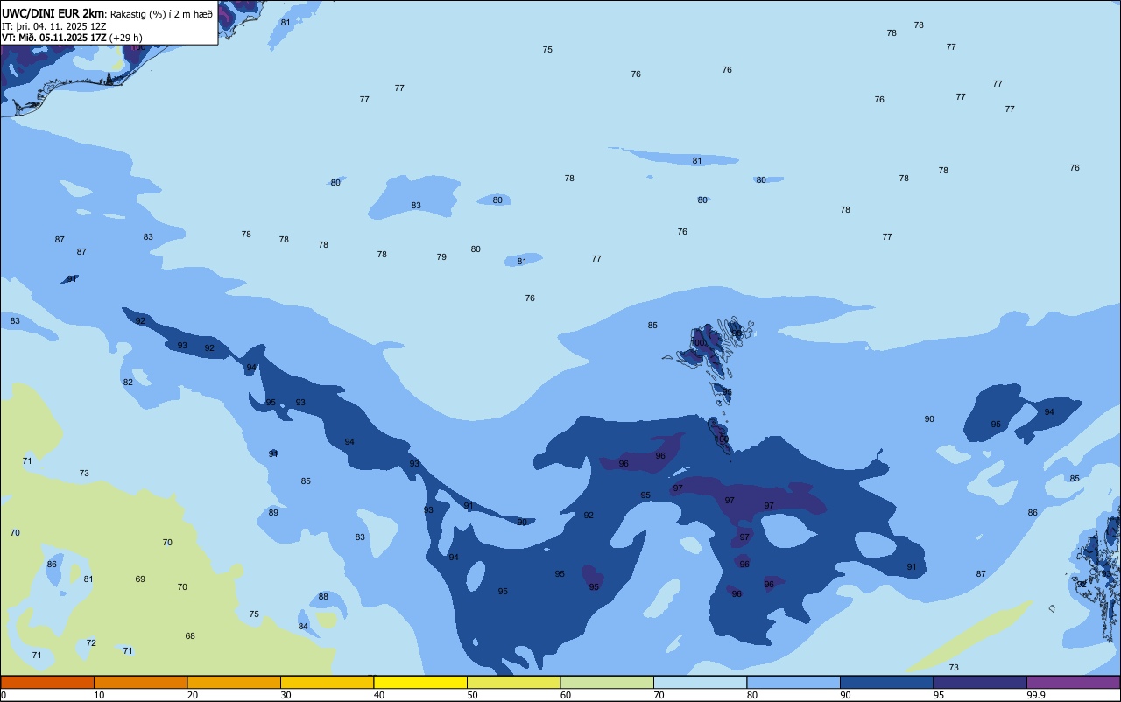The width and height of the screenshot is (1121, 702).
Task: Click the "68" humidity value on the map
Action: (190, 636)
